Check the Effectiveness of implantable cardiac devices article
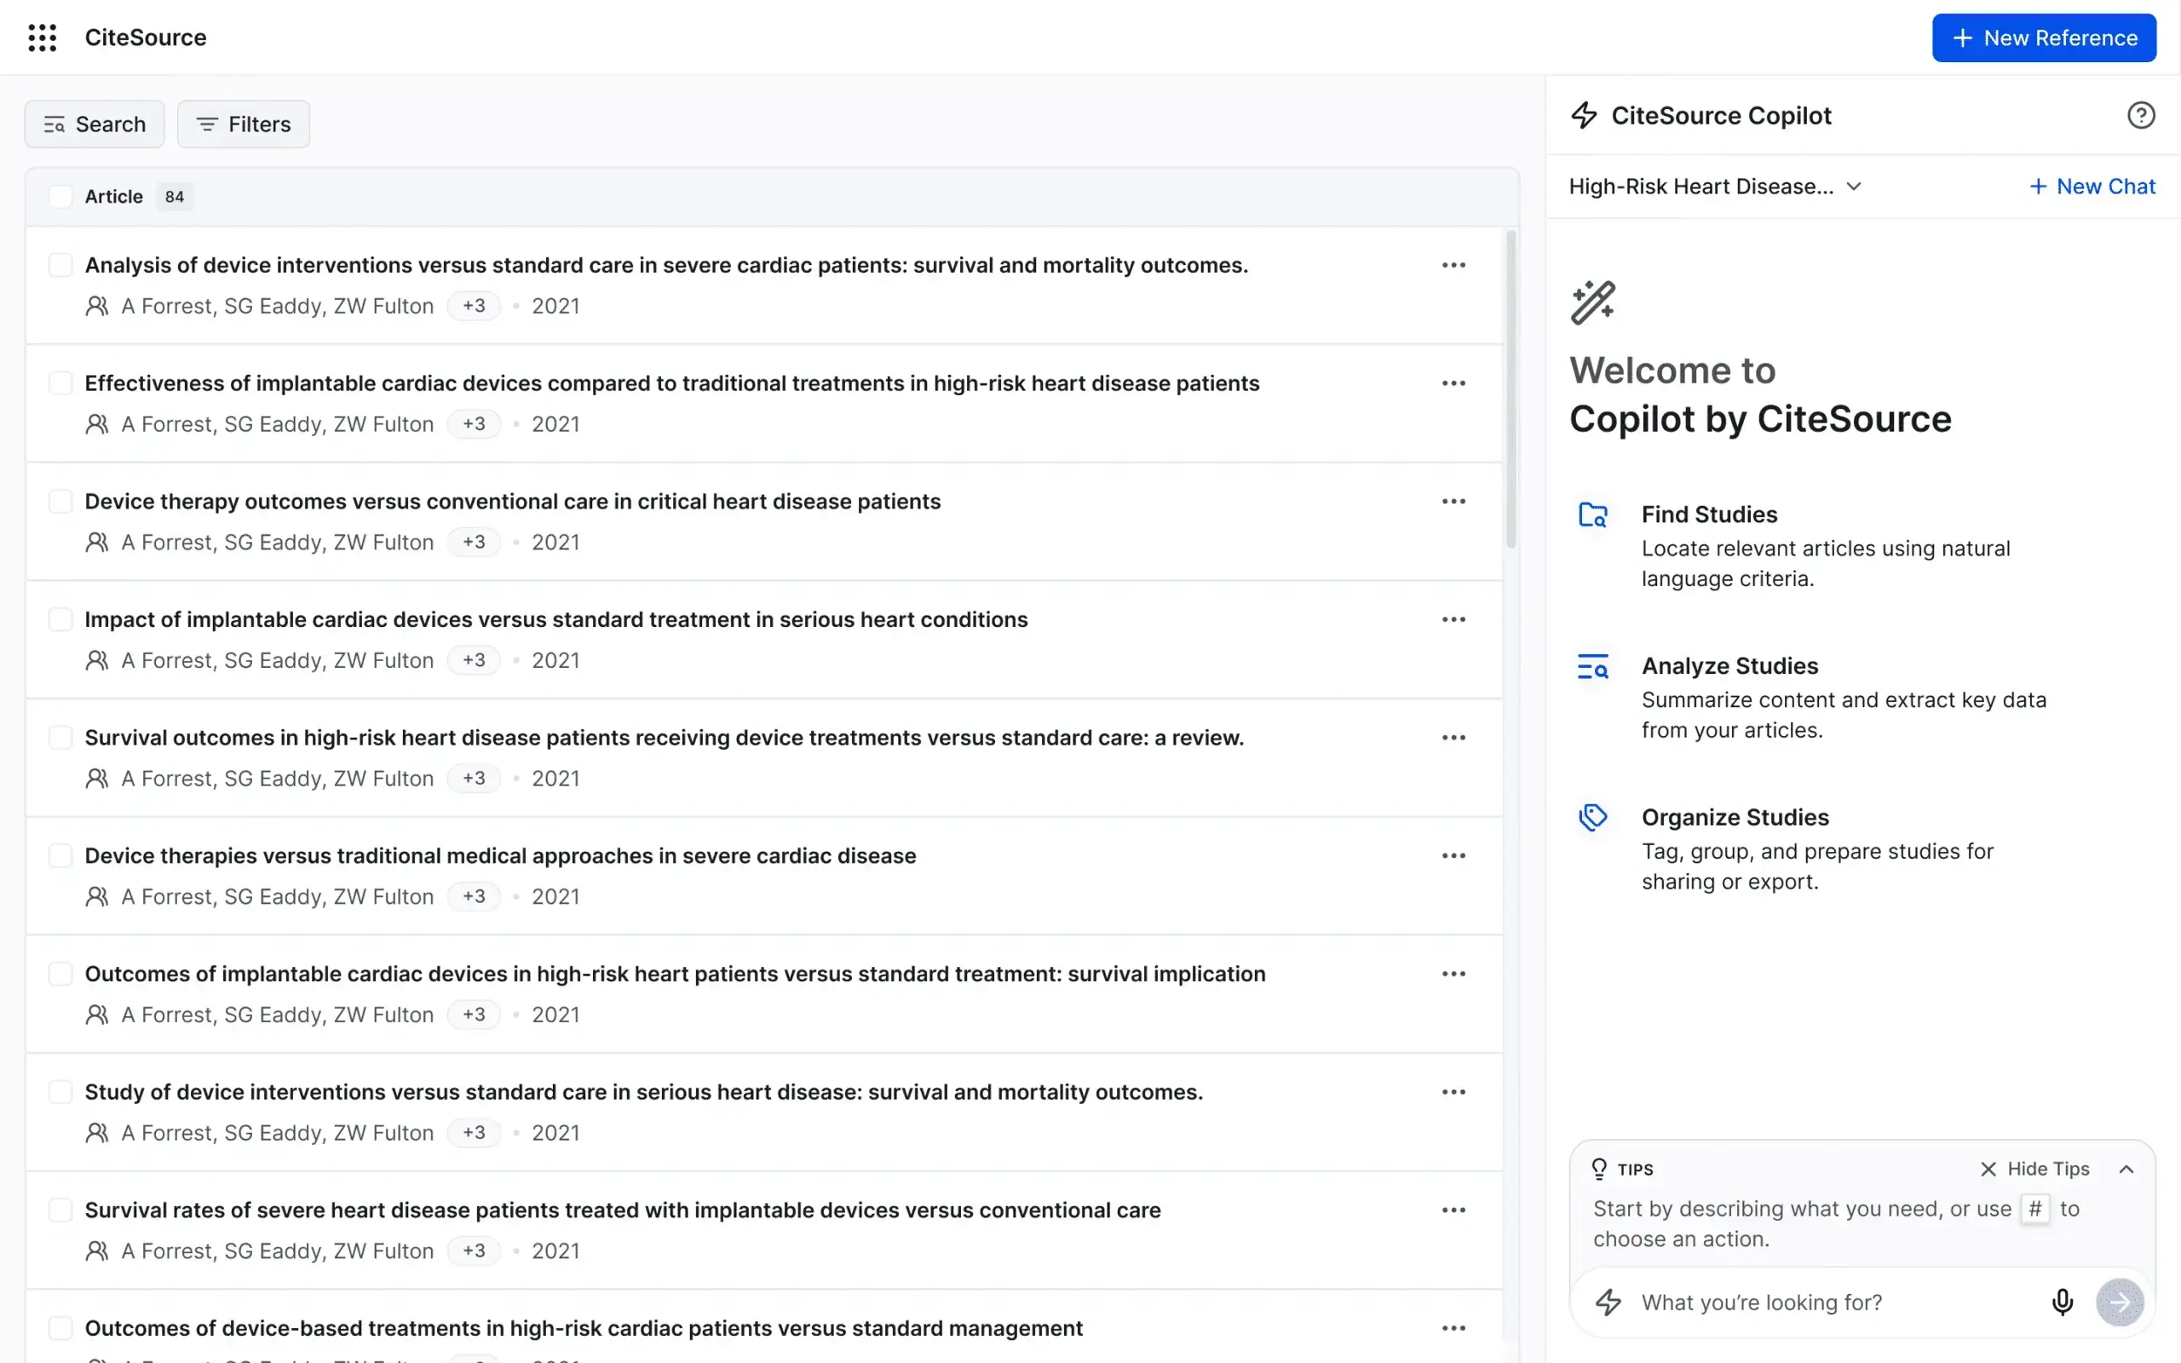Image resolution: width=2181 pixels, height=1363 pixels. 60,383
